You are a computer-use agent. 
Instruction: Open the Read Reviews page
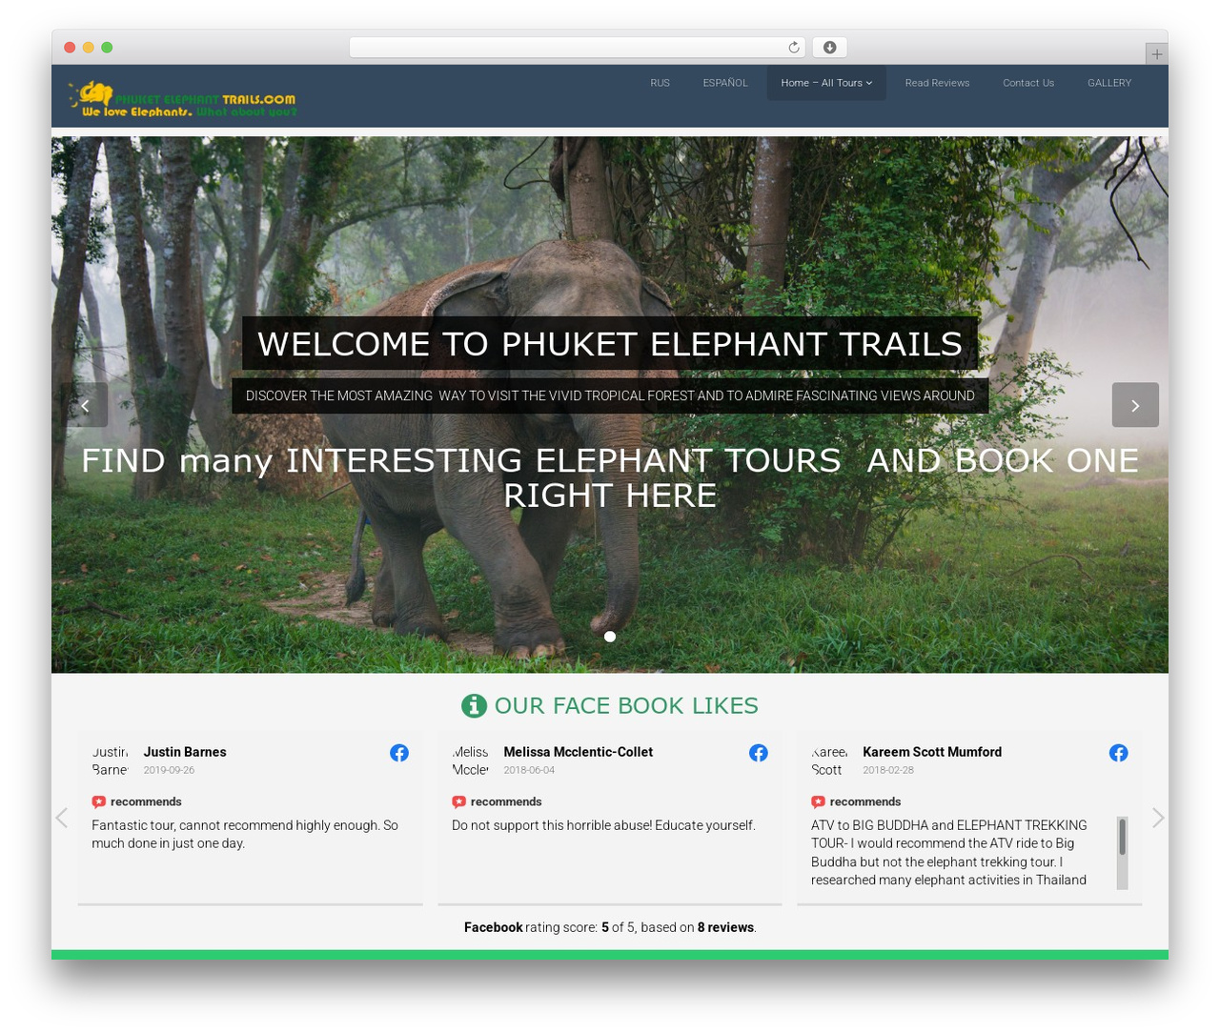pyautogui.click(x=937, y=83)
